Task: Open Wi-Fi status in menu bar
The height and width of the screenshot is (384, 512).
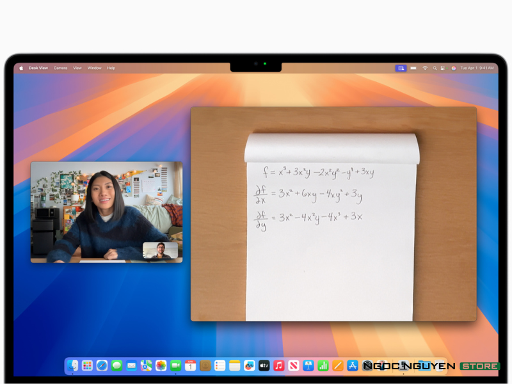Action: 424,68
